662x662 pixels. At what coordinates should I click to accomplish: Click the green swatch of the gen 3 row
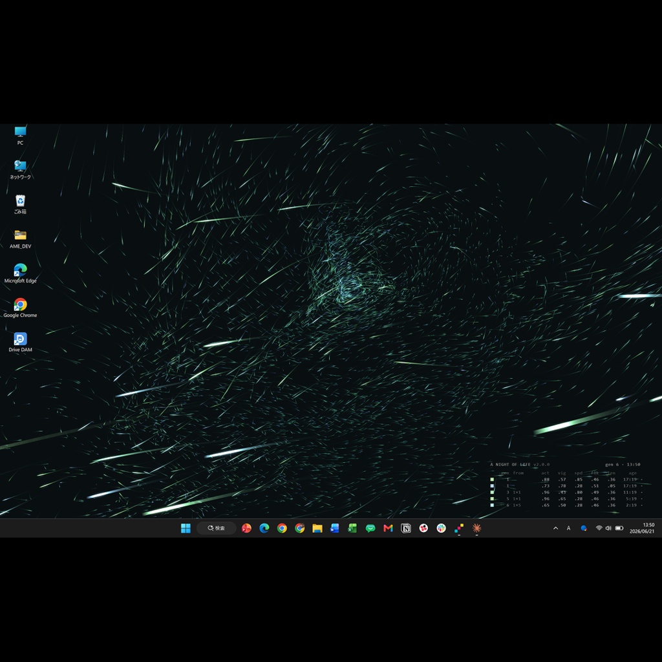(x=492, y=492)
